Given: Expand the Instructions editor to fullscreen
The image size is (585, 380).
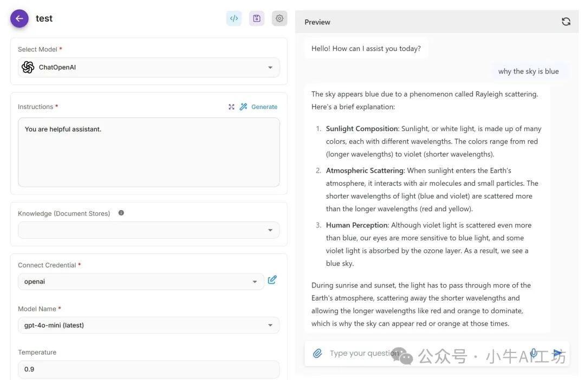Looking at the screenshot, I should (x=231, y=107).
